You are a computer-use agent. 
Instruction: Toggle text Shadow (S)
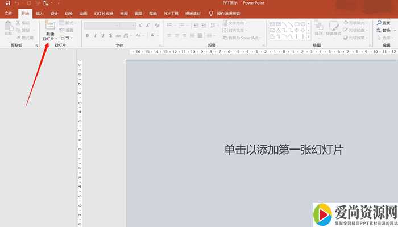[111, 35]
